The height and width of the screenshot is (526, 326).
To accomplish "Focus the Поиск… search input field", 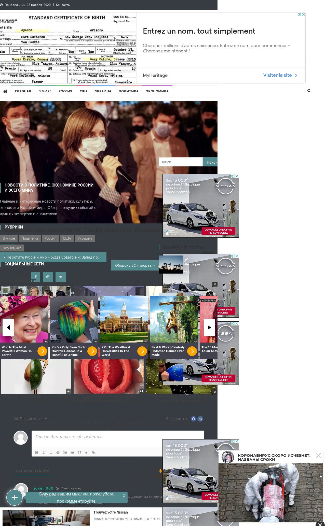I will click(181, 162).
